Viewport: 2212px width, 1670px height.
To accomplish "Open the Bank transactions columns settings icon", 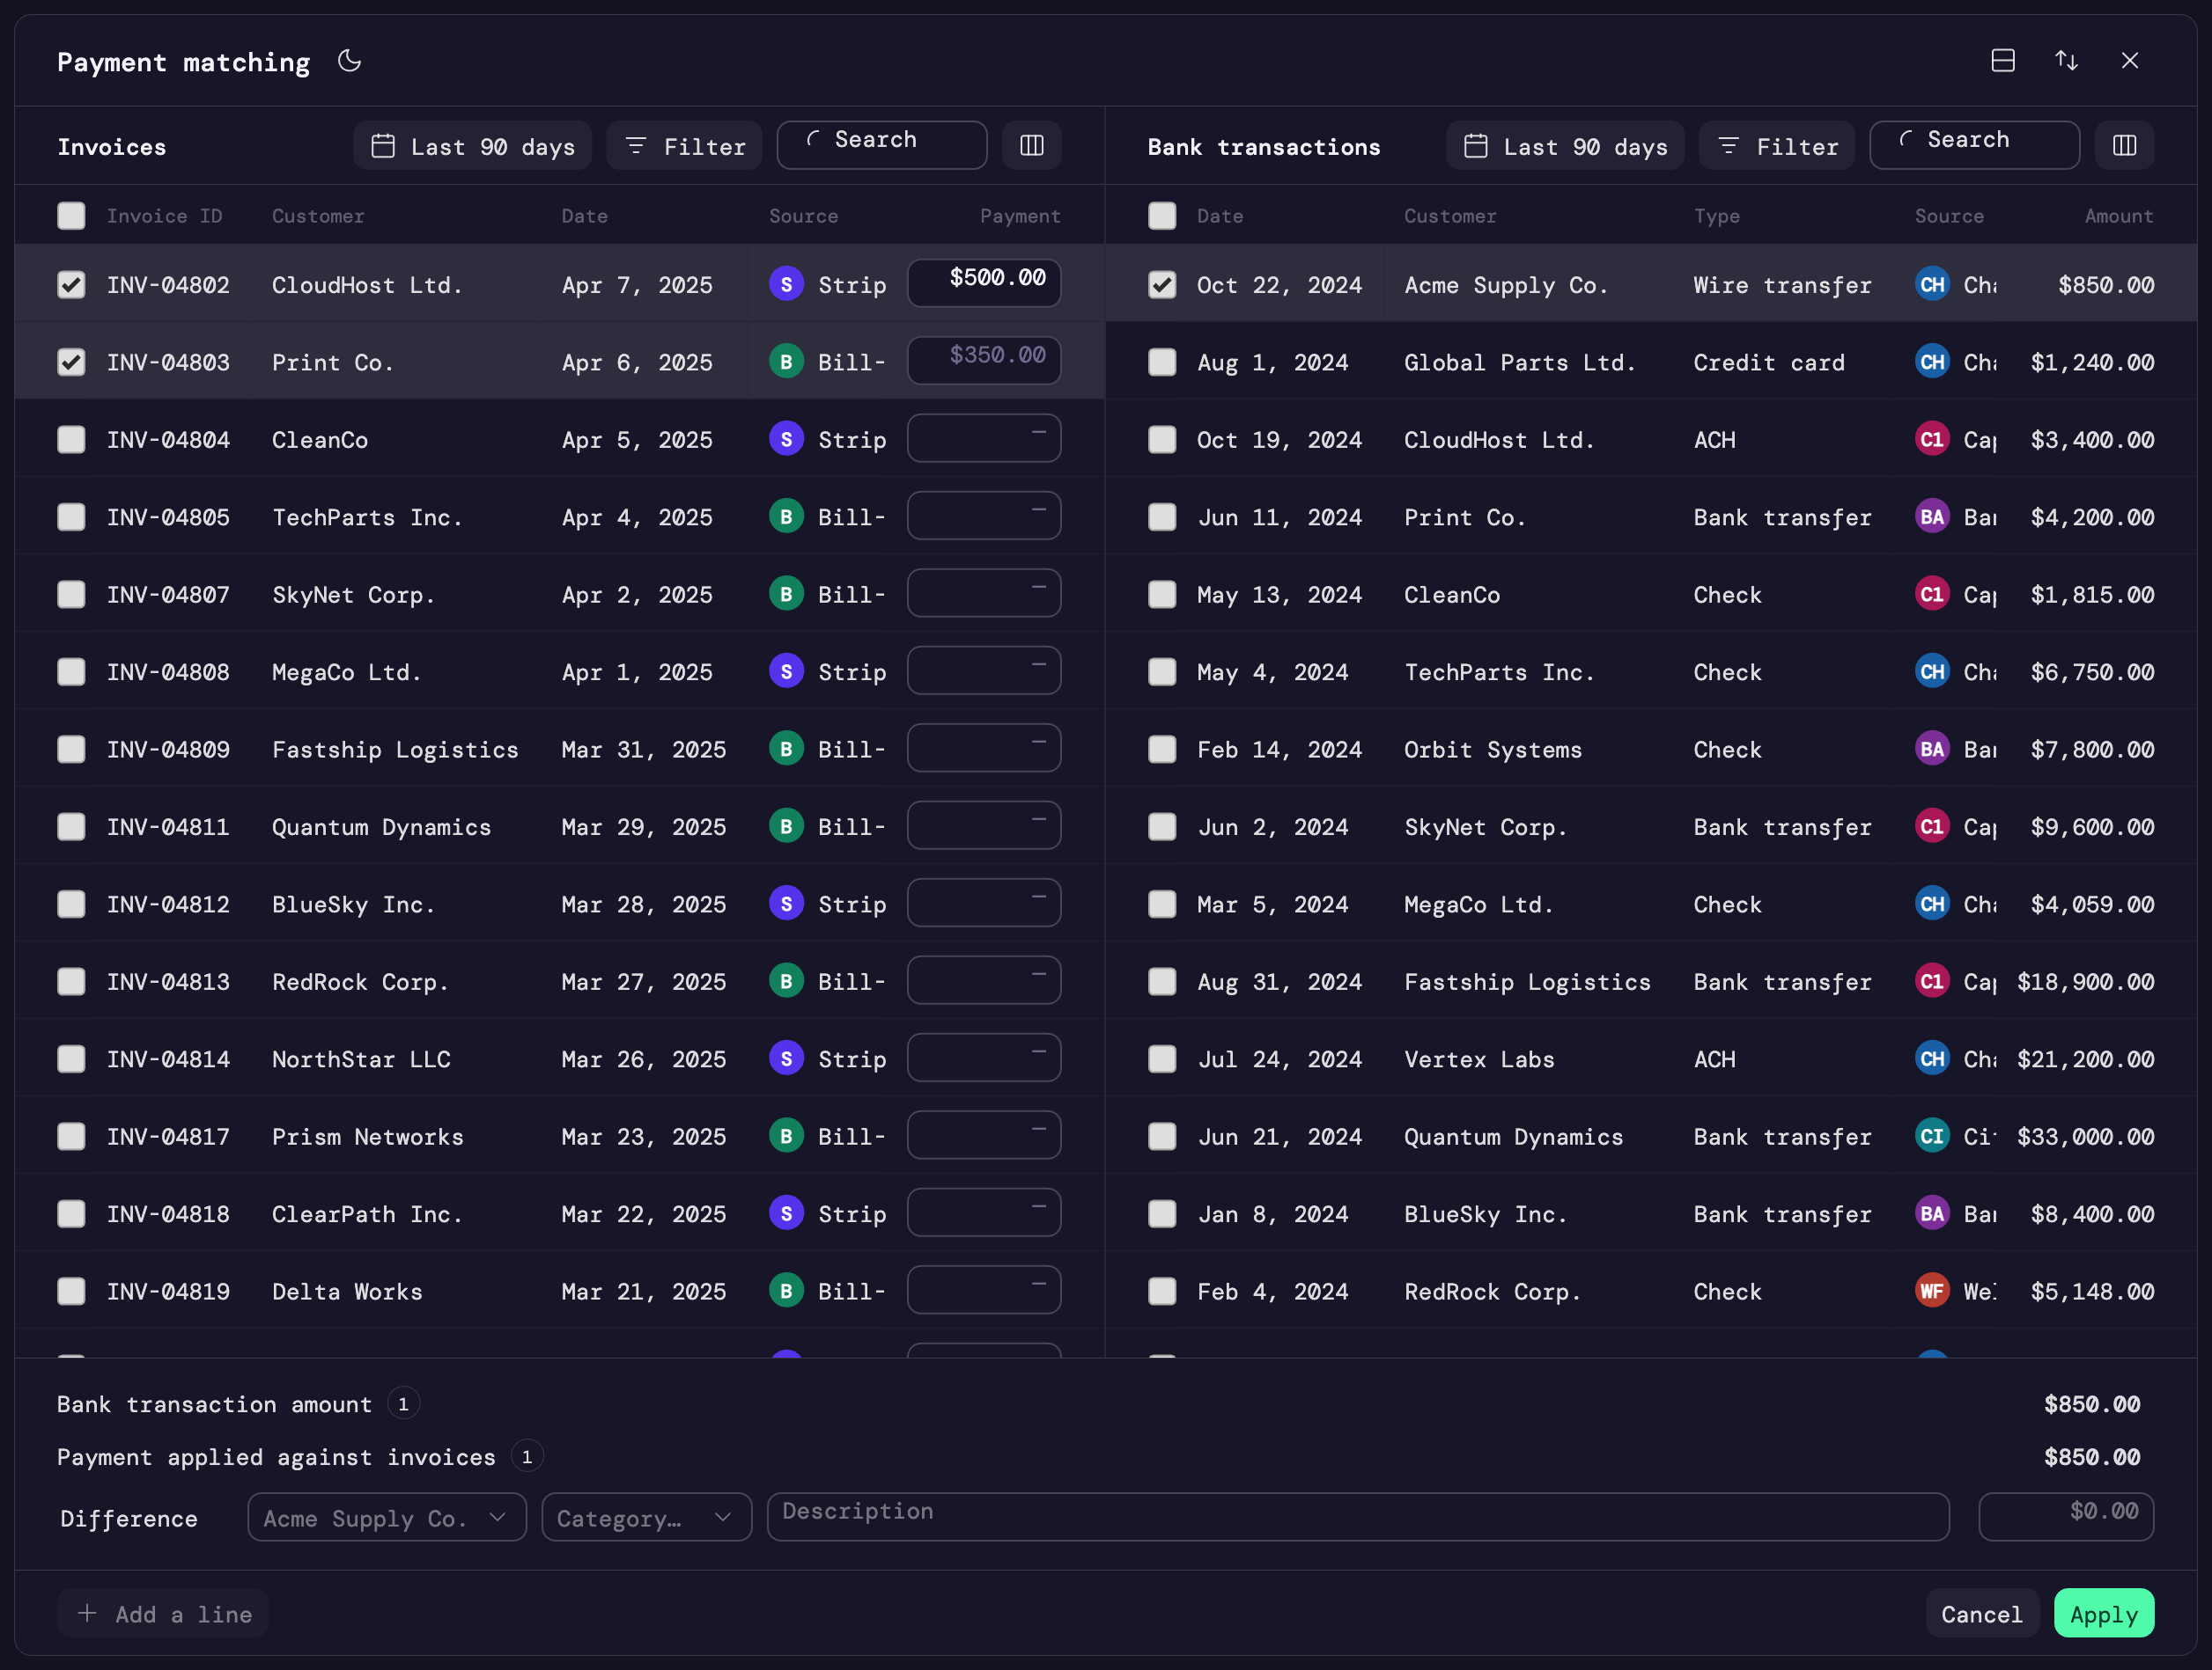I will 2125,146.
